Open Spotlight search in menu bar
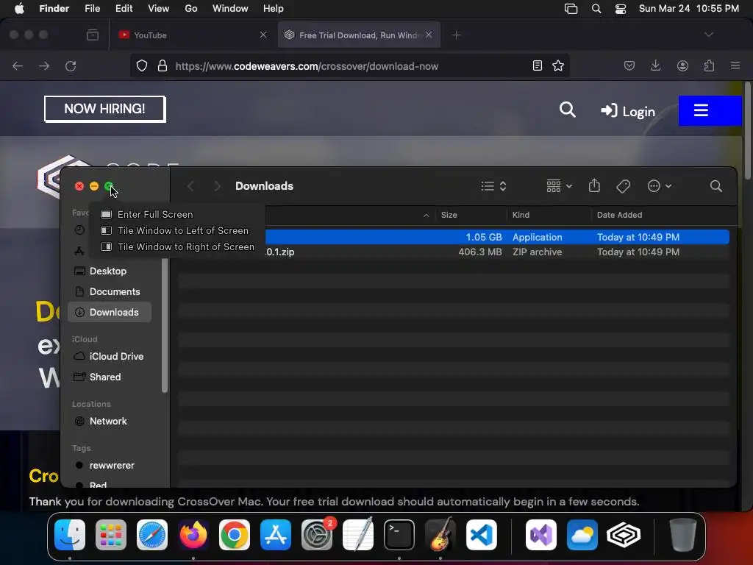Image resolution: width=753 pixels, height=565 pixels. click(596, 9)
